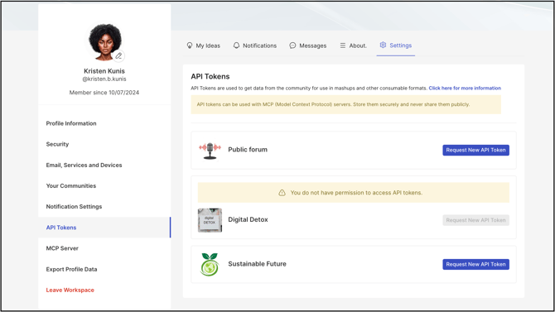This screenshot has height=312, width=555.
Task: Click the red Leave Workspace link
Action: 70,290
